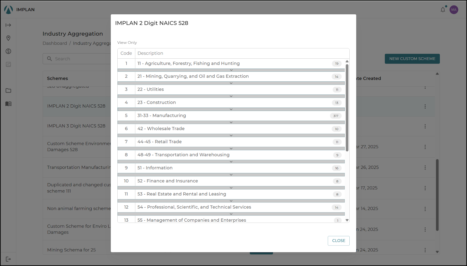Open options menu for IMPLAN 3 Digit NAICS 528
The height and width of the screenshot is (266, 467).
[425, 126]
